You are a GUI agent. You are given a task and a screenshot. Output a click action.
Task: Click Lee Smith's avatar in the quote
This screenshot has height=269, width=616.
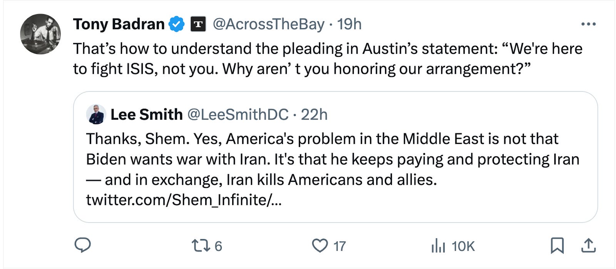coord(96,114)
